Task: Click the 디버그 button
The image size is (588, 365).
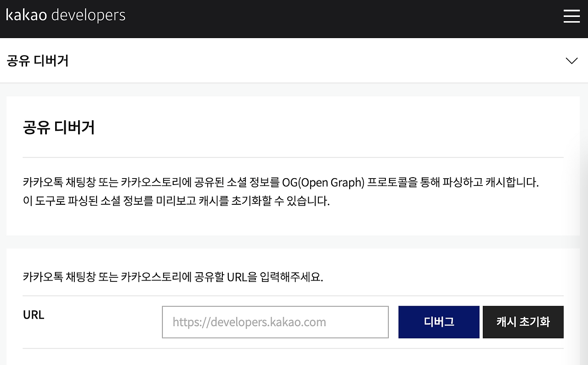Action: [x=439, y=322]
